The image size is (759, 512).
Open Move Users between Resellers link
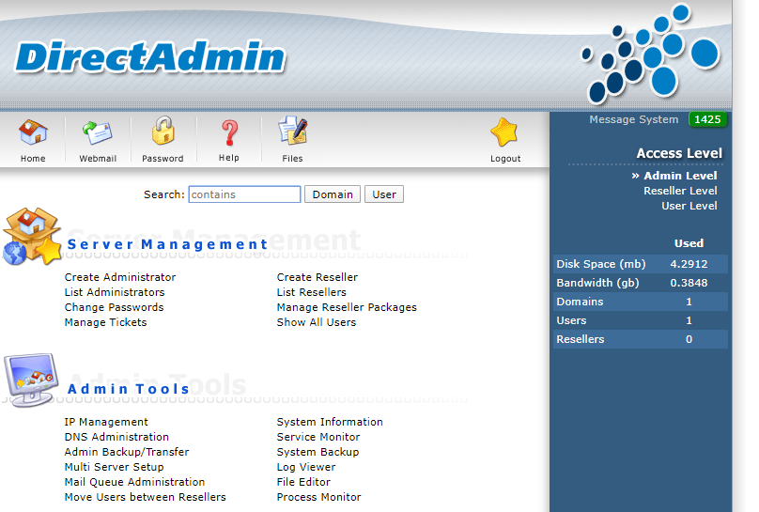(x=146, y=497)
